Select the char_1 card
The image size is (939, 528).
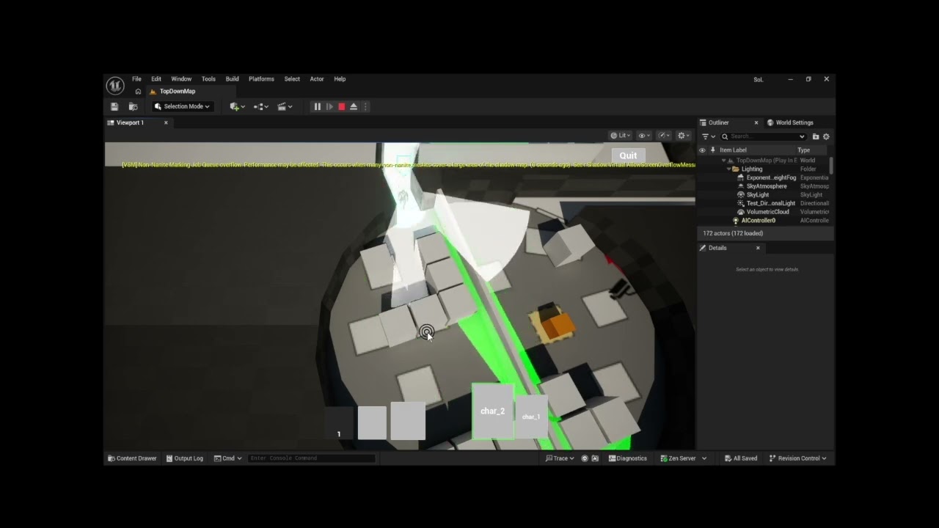pyautogui.click(x=531, y=417)
